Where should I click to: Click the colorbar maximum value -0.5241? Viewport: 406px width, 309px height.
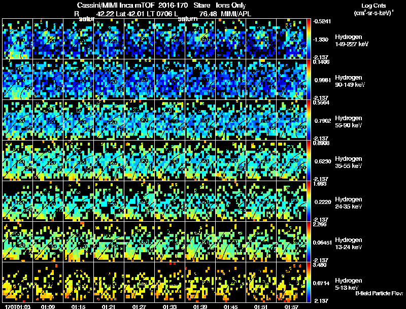[321, 21]
